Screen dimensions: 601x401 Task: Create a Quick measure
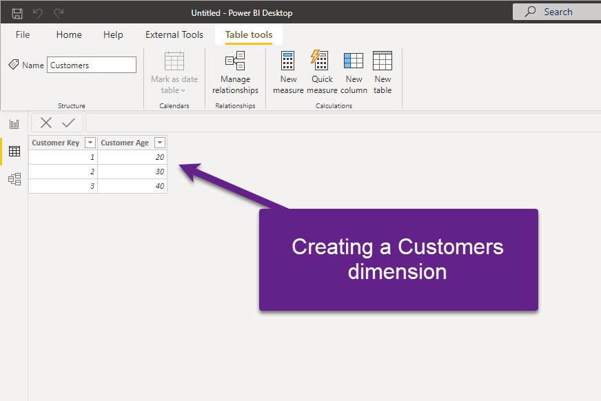(322, 73)
